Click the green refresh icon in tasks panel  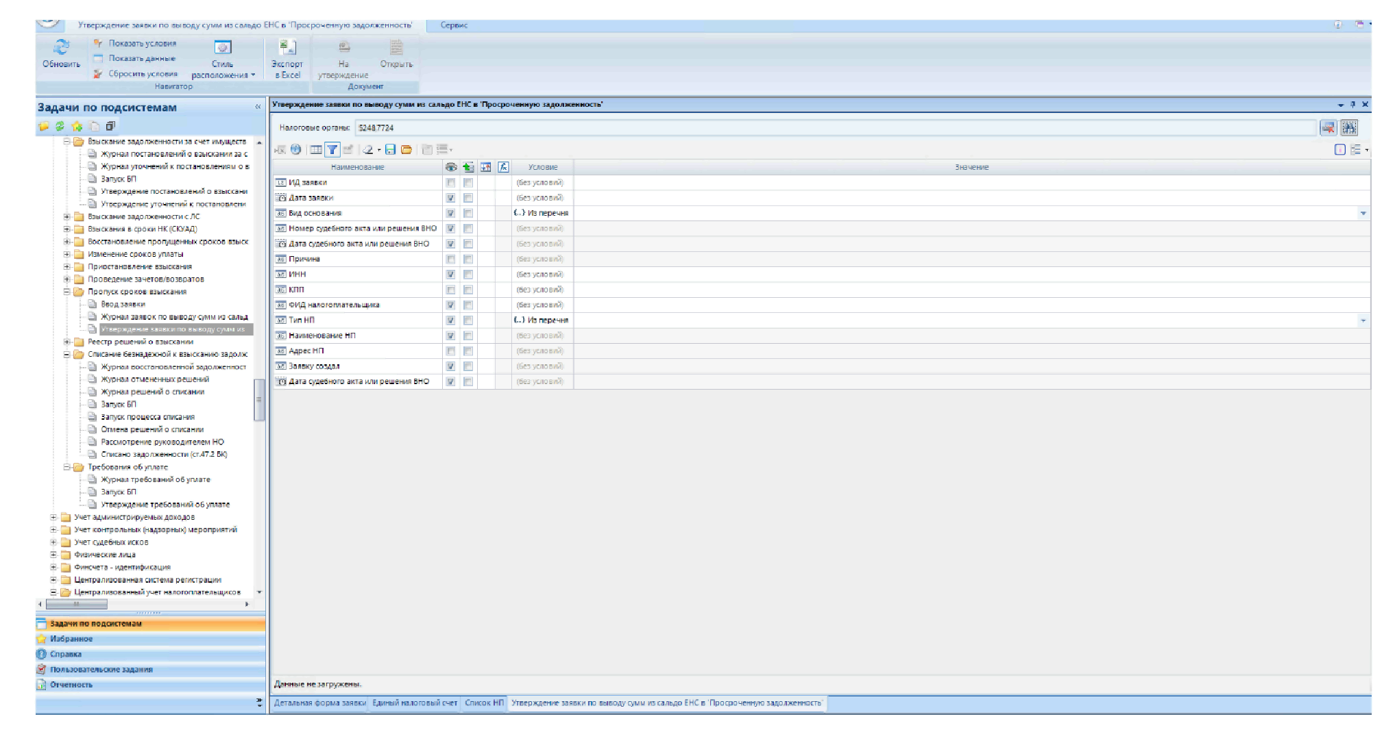tap(60, 127)
